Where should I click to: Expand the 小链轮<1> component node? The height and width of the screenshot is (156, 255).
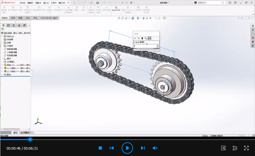(x=2, y=71)
